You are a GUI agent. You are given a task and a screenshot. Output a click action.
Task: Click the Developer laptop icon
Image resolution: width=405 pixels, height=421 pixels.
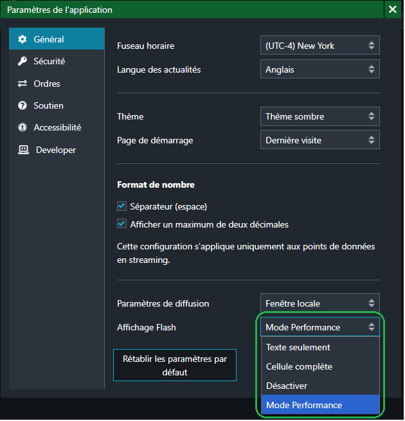tap(23, 150)
